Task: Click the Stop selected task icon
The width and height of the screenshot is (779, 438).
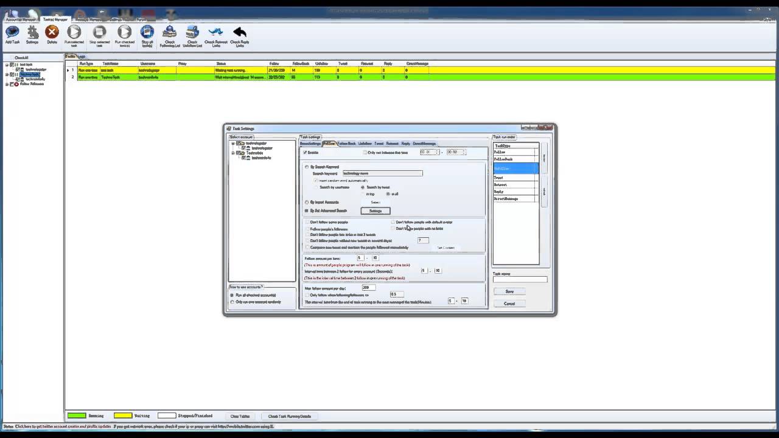Action: [x=100, y=33]
